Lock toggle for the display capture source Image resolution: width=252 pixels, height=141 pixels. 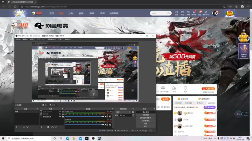[x=63, y=117]
